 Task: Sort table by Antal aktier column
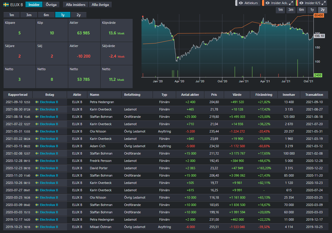(190, 95)
